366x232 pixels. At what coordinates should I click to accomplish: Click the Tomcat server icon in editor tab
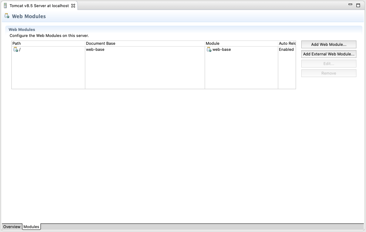pos(5,6)
